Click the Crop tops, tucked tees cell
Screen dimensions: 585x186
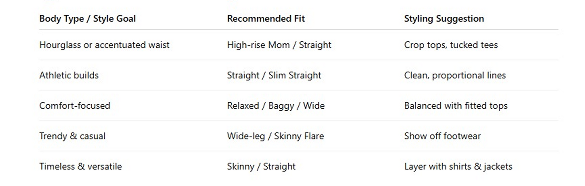pos(451,45)
